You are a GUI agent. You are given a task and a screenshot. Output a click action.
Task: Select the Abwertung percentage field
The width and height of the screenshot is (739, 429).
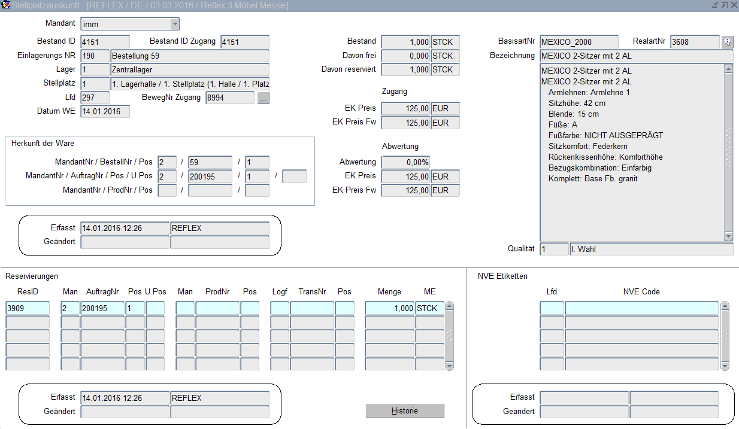405,162
